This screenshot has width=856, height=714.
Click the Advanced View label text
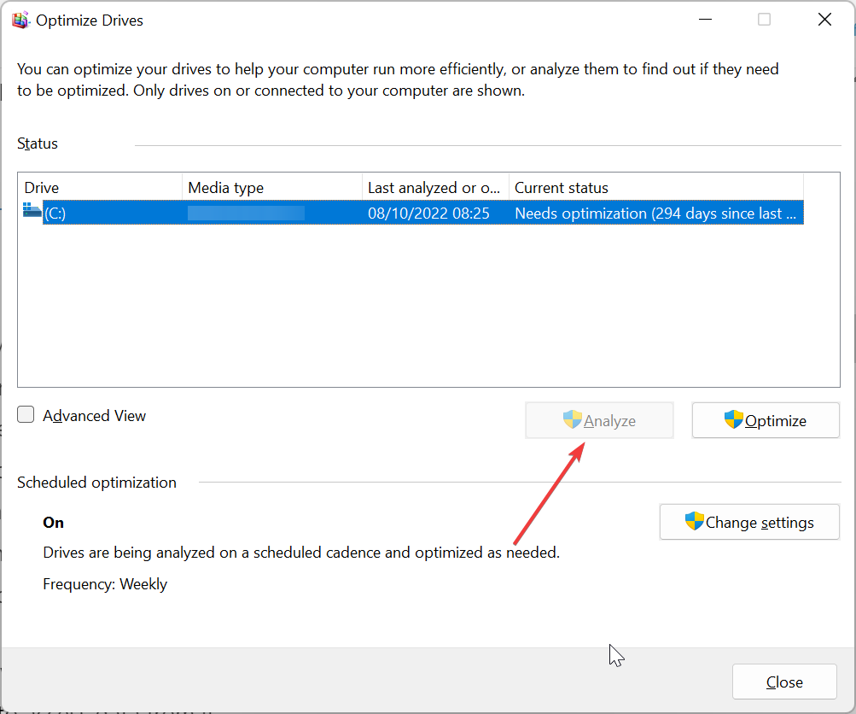95,416
